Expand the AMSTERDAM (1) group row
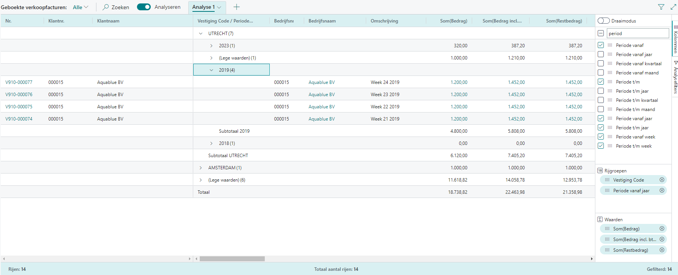The height and width of the screenshot is (275, 678). pyautogui.click(x=200, y=168)
